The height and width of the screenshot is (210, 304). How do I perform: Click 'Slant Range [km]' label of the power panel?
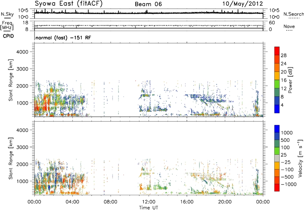click(x=11, y=80)
